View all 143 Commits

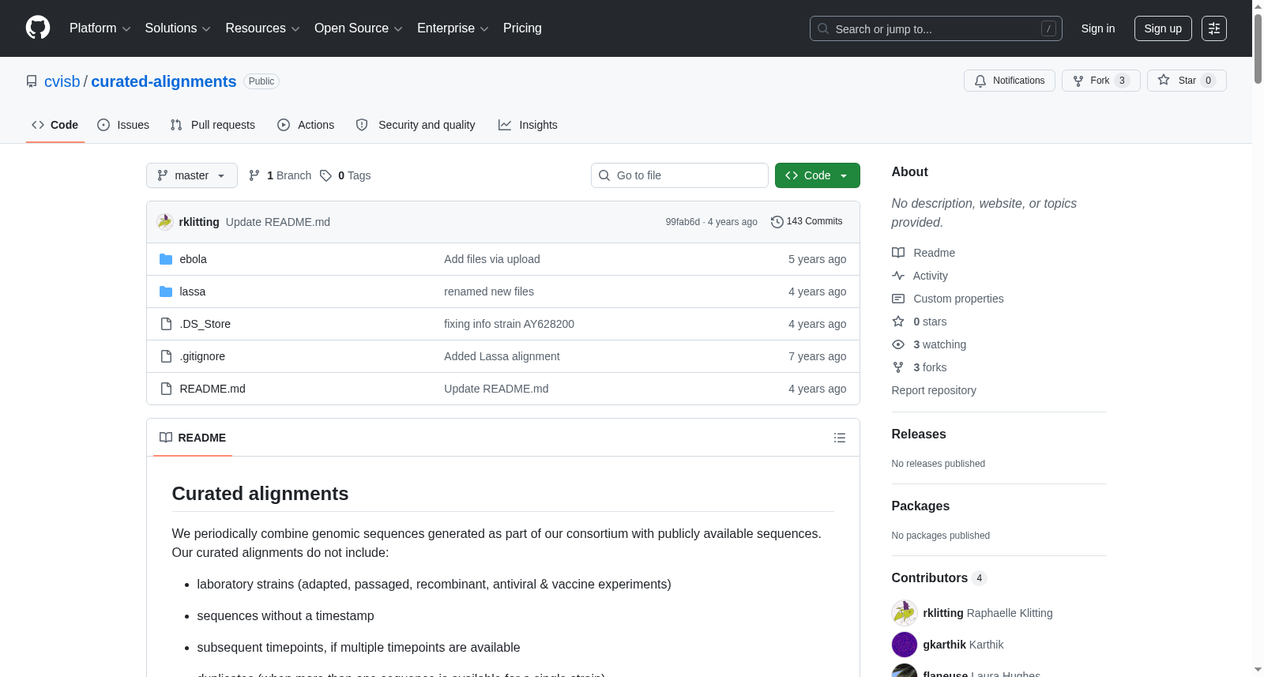[807, 222]
